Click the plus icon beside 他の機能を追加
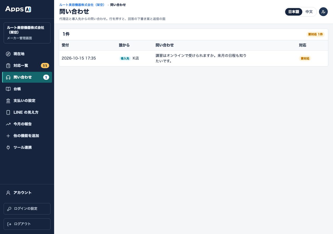333x234 pixels. coord(8,136)
